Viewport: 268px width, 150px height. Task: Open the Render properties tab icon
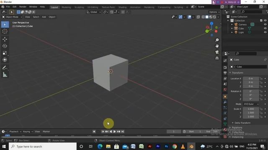(225, 67)
